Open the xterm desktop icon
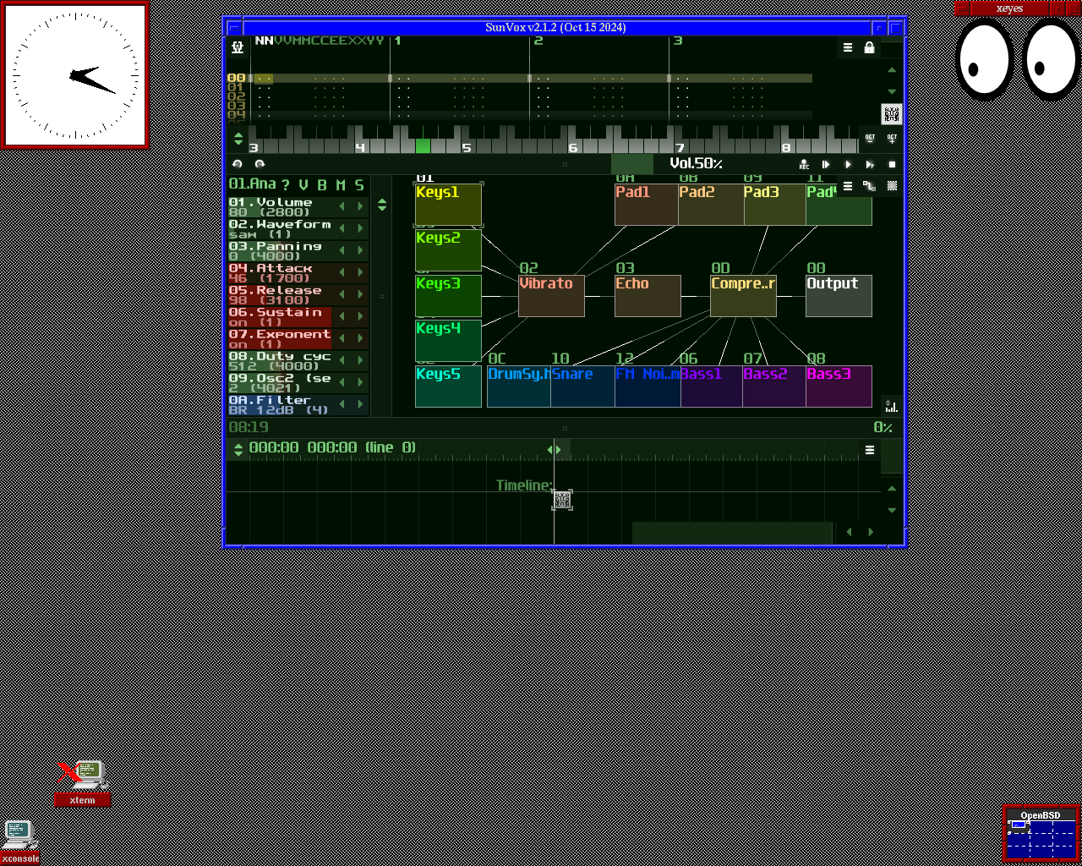This screenshot has height=866, width=1082. [x=82, y=782]
